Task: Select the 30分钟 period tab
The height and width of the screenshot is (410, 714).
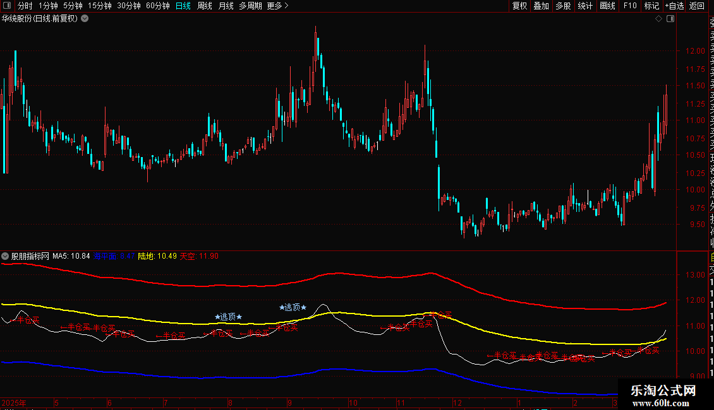Action: pos(129,6)
